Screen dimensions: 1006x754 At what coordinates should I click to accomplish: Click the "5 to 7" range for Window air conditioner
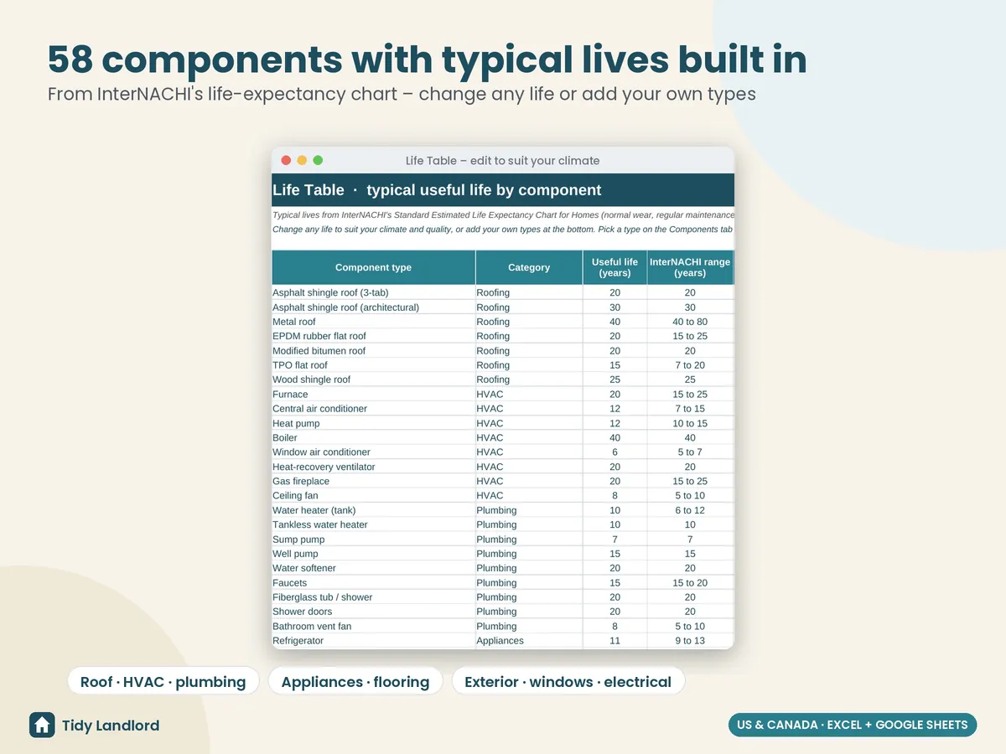pos(690,452)
